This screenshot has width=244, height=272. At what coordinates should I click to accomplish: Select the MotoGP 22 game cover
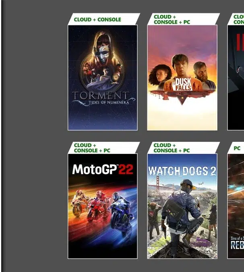click(x=103, y=206)
